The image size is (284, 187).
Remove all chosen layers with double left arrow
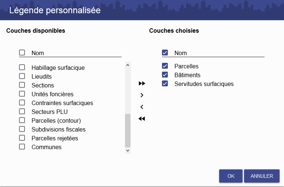click(142, 119)
